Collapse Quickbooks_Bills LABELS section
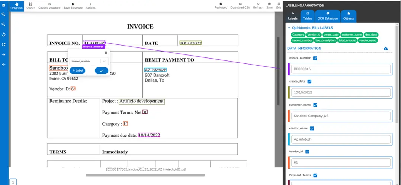401x185 pixels. click(289, 28)
